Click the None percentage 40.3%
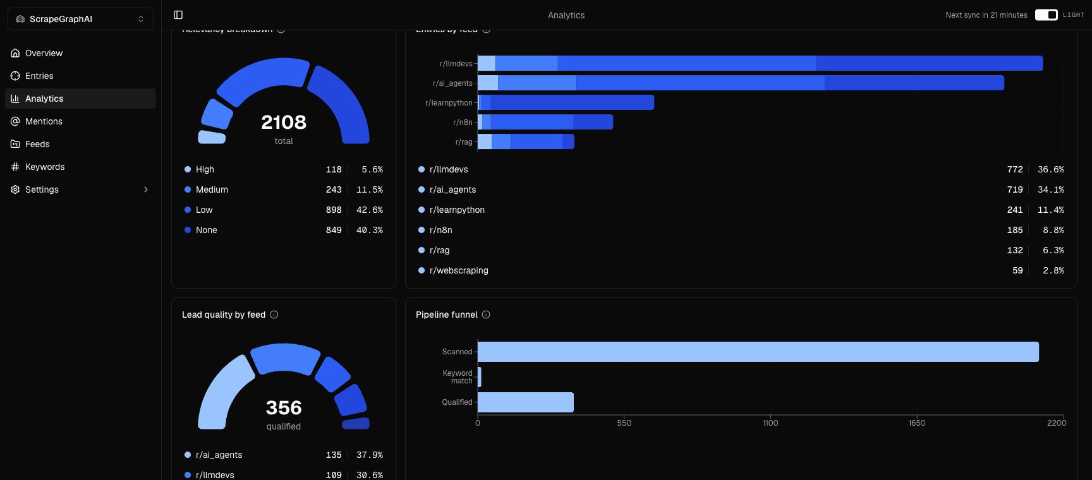The height and width of the screenshot is (480, 1092). [370, 230]
